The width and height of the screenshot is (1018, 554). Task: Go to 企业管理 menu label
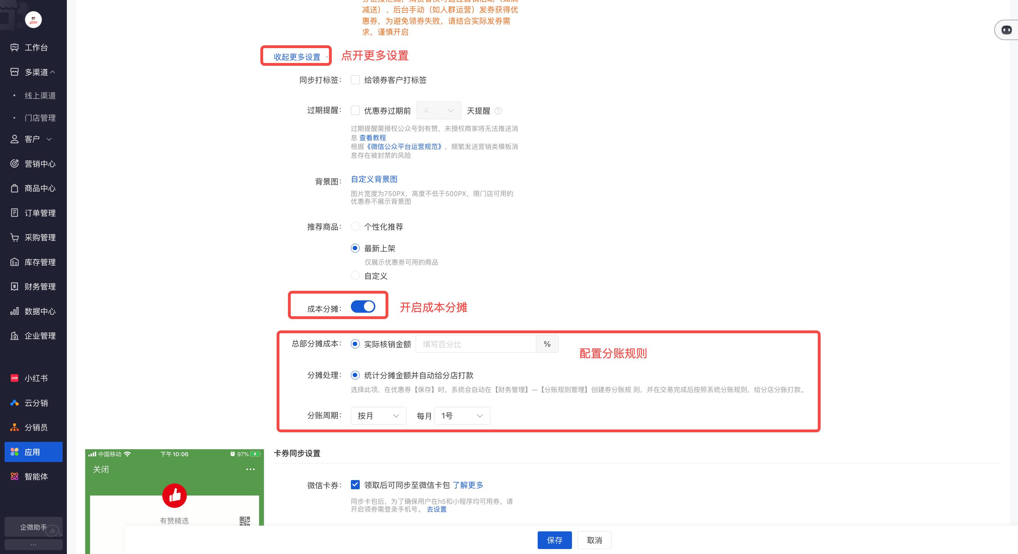point(40,335)
